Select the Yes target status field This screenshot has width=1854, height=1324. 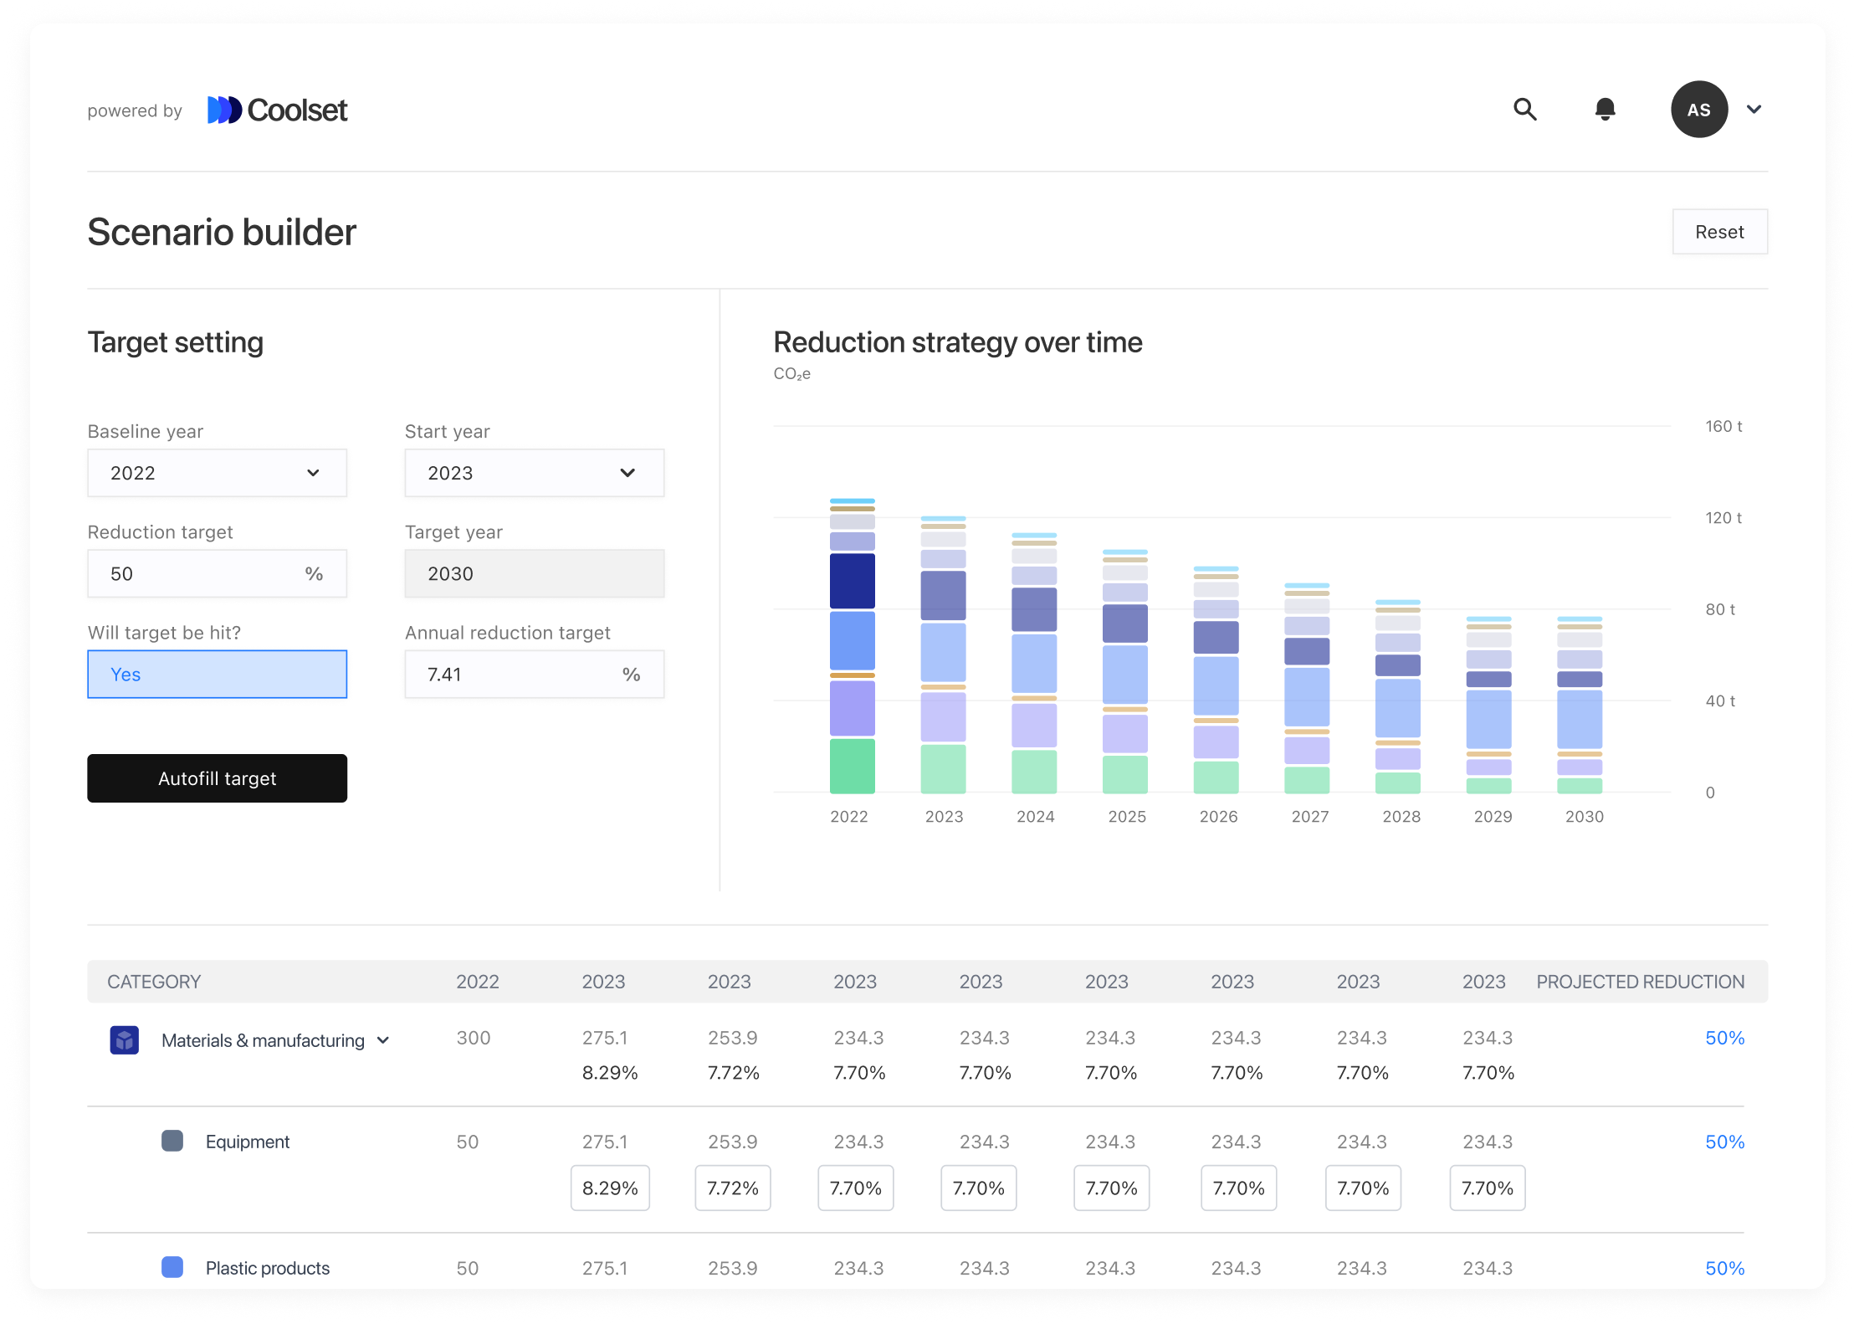point(217,675)
